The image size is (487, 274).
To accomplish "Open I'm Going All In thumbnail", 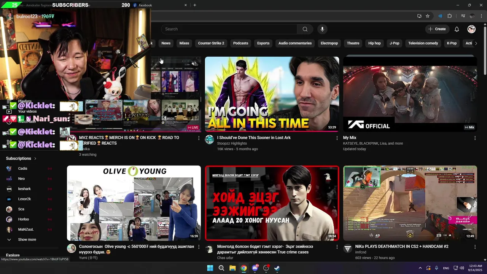I will [x=272, y=94].
